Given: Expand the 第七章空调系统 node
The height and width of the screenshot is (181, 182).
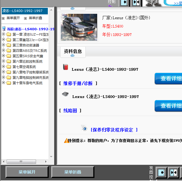Looking at the screenshot, I should point(3,67).
